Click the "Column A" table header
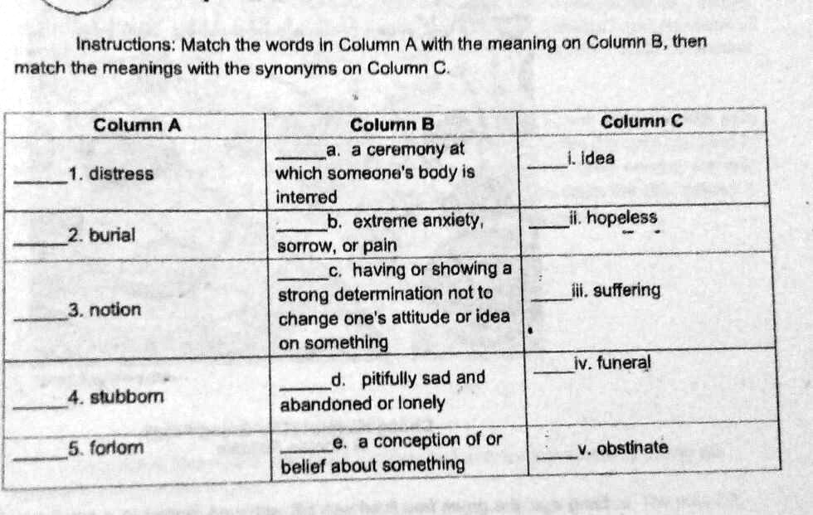The image size is (813, 515). pos(137,126)
